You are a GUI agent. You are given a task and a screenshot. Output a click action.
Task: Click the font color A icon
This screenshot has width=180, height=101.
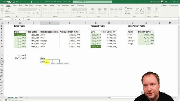pos(38,13)
